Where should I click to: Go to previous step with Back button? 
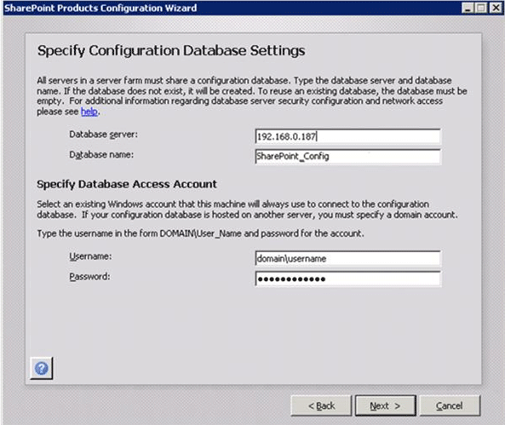tap(321, 405)
